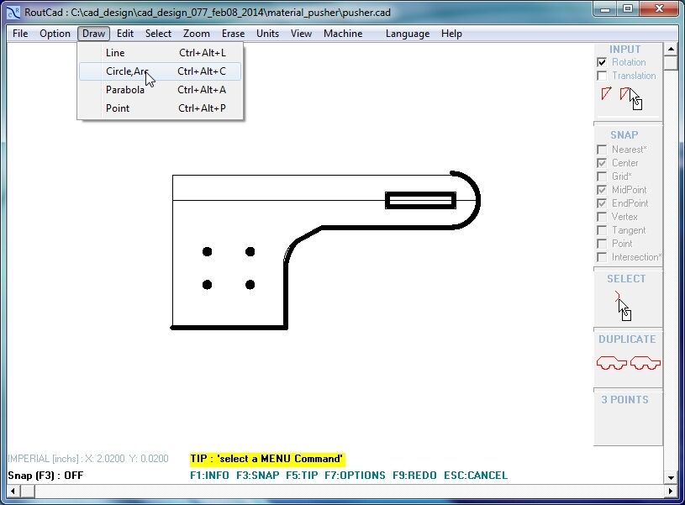Maximize the RoutCad window
The image size is (685, 505).
(x=628, y=9)
